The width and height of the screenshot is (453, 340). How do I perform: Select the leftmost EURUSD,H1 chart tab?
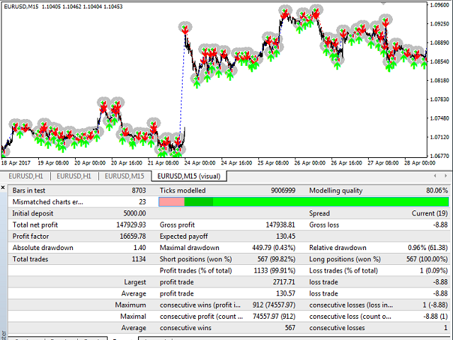28,176
